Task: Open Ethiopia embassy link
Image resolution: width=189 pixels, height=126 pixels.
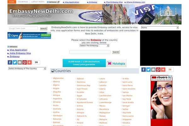Action: (x=81, y=113)
